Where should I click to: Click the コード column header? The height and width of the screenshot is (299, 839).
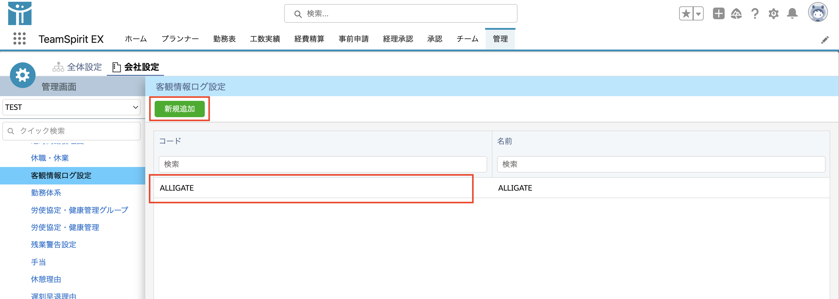170,141
